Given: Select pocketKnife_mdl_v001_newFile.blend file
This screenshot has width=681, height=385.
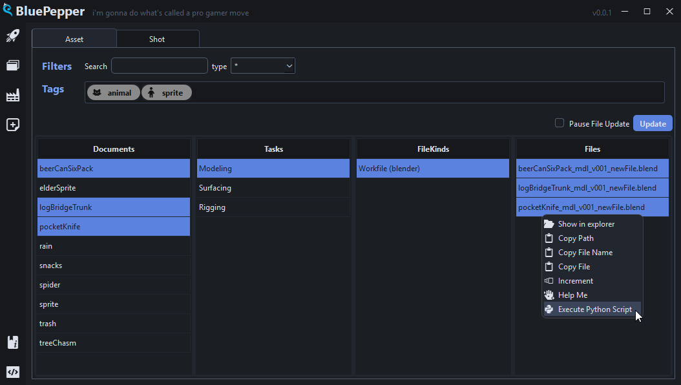Looking at the screenshot, I should (x=592, y=207).
